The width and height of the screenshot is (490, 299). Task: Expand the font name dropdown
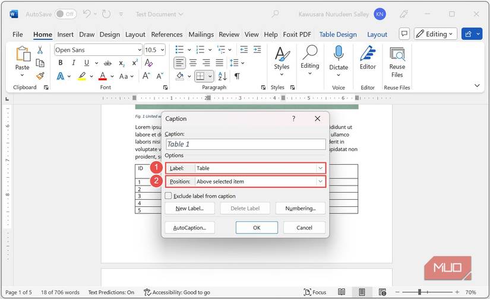(139, 50)
